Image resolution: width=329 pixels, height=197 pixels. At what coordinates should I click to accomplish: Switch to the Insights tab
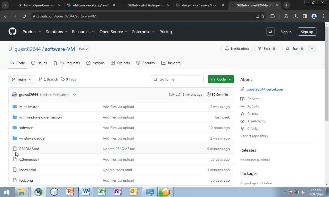pyautogui.click(x=171, y=63)
